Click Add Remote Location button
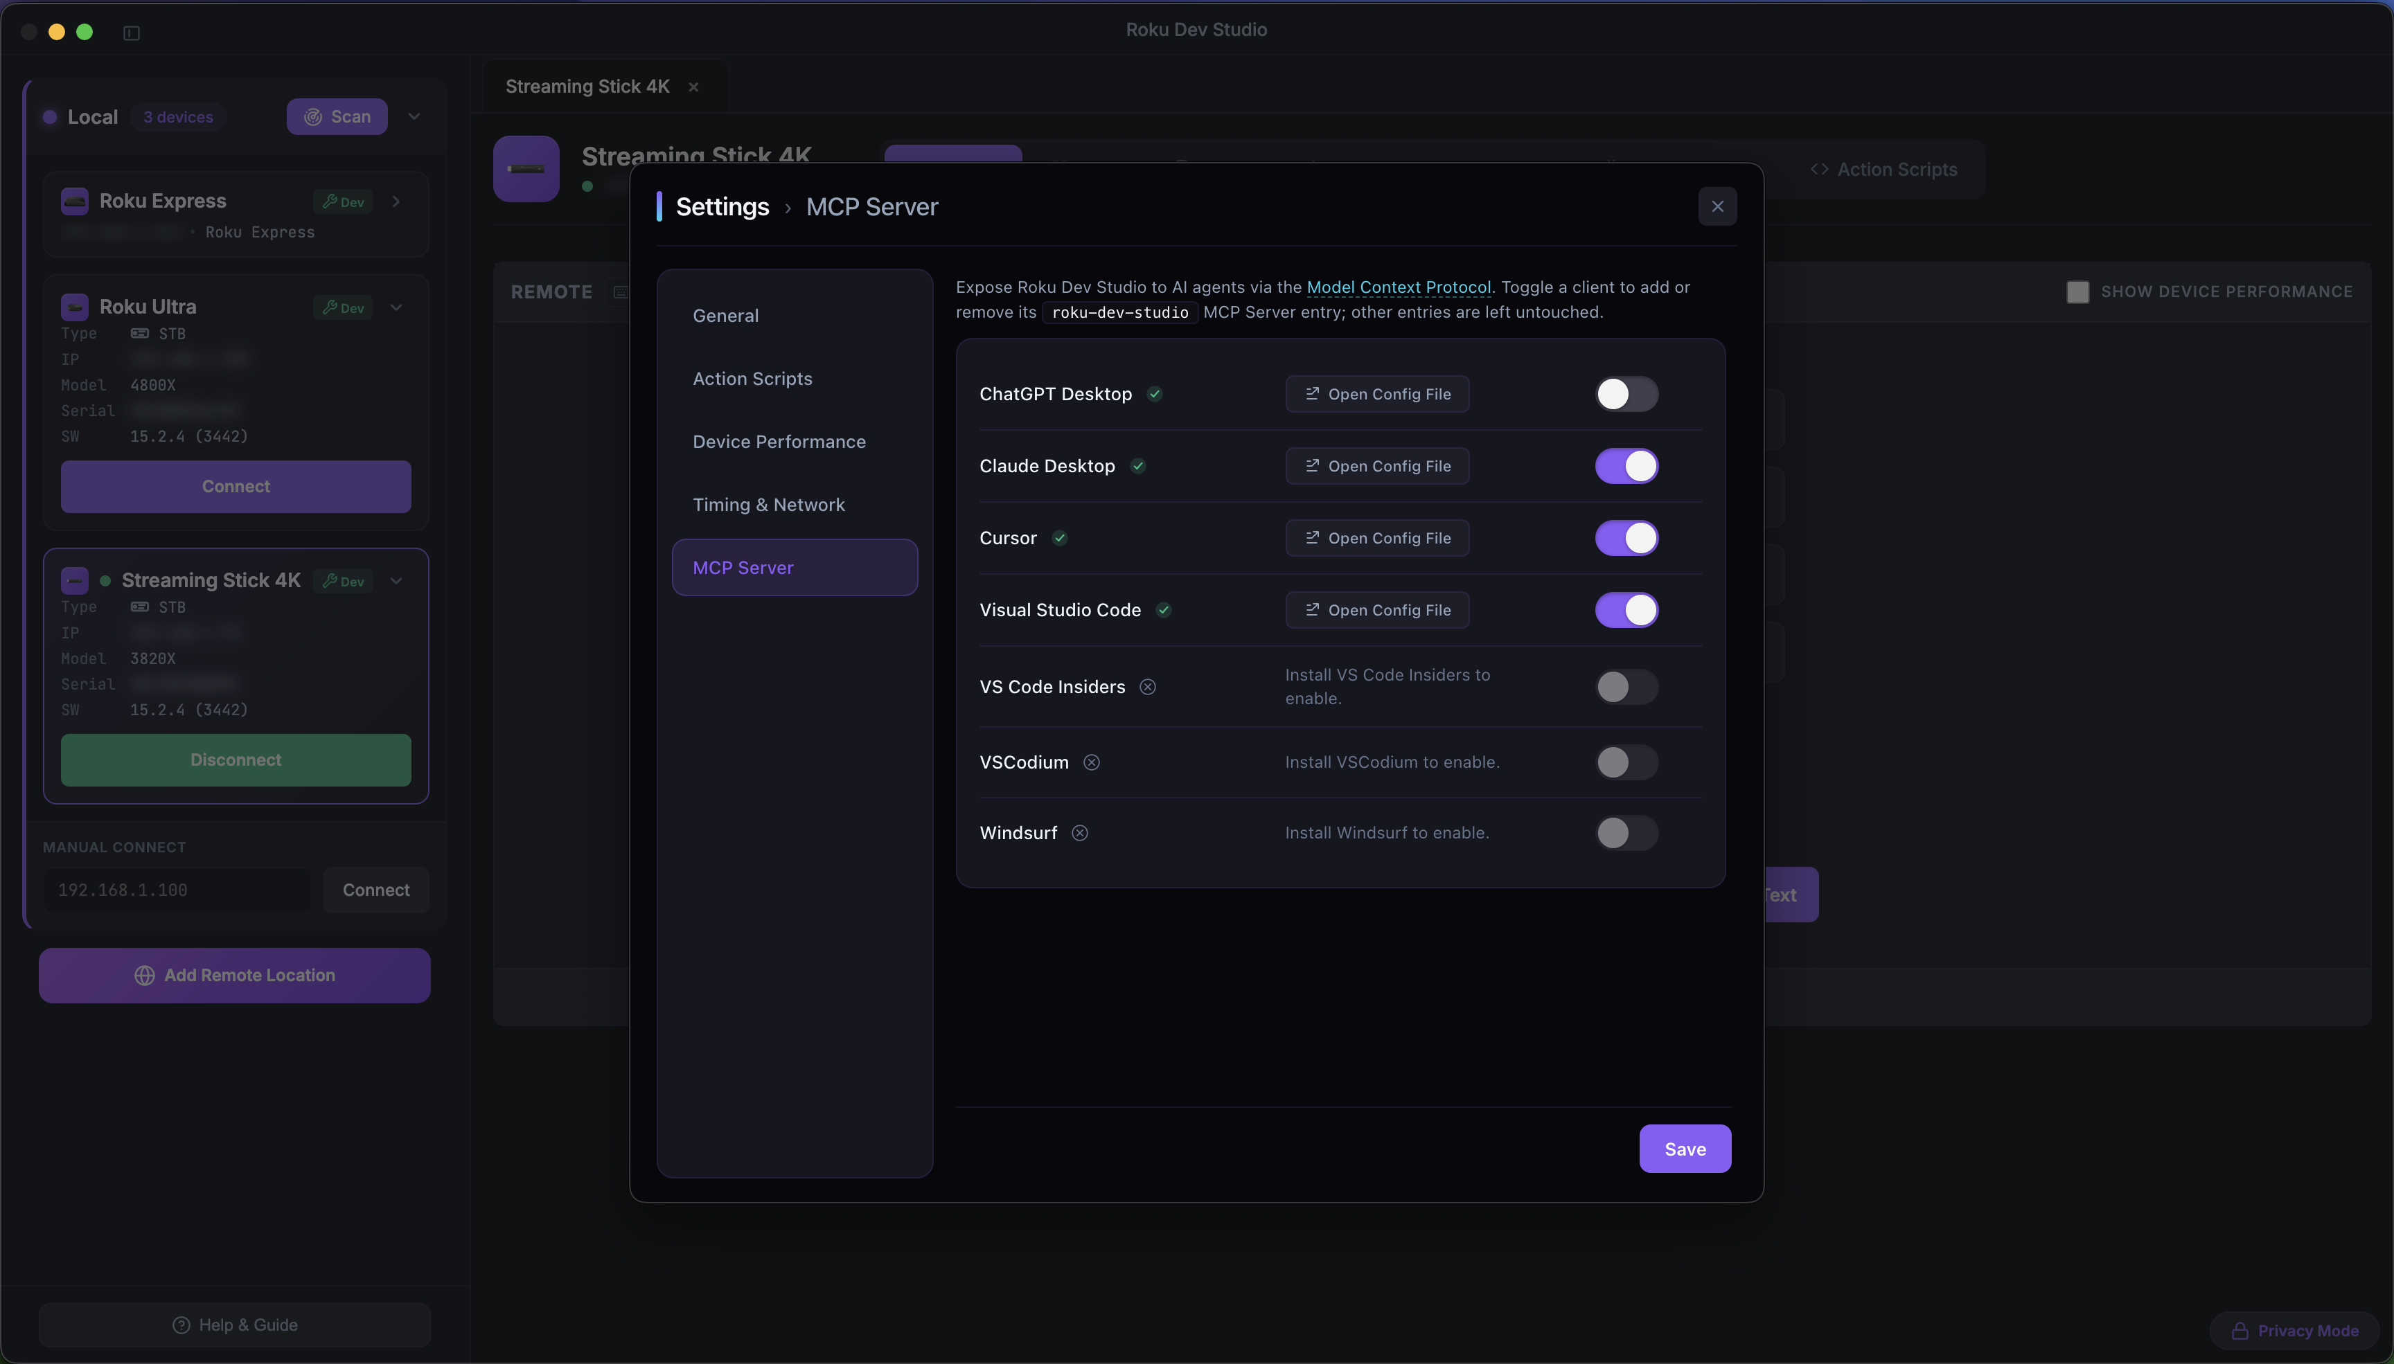The height and width of the screenshot is (1364, 2394). (x=234, y=975)
